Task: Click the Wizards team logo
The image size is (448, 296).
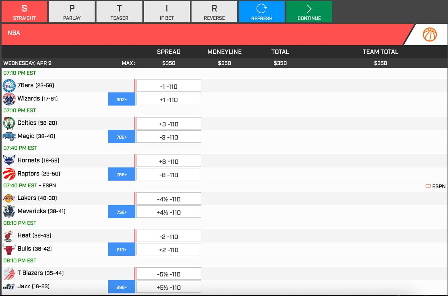Action: [9, 99]
